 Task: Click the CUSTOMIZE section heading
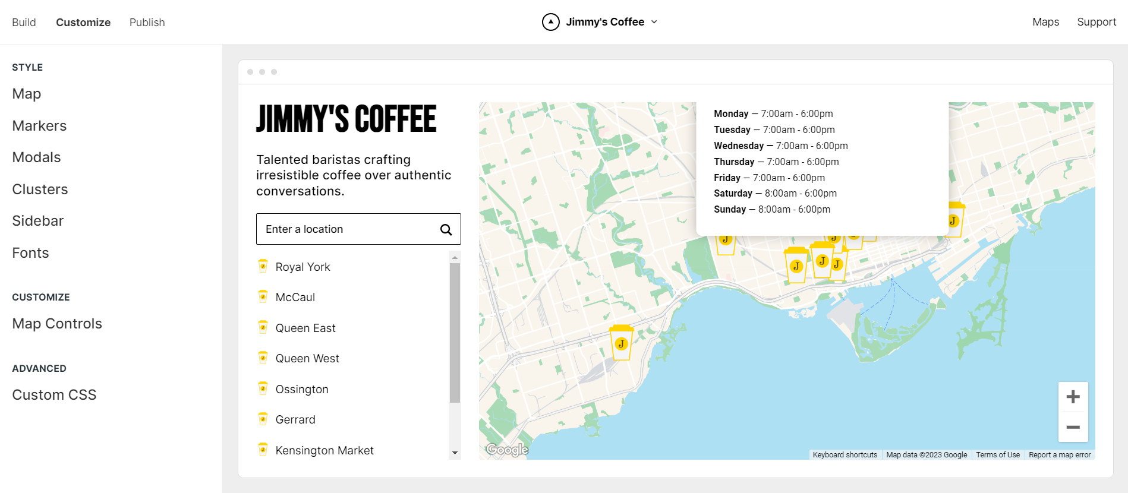[x=41, y=298]
